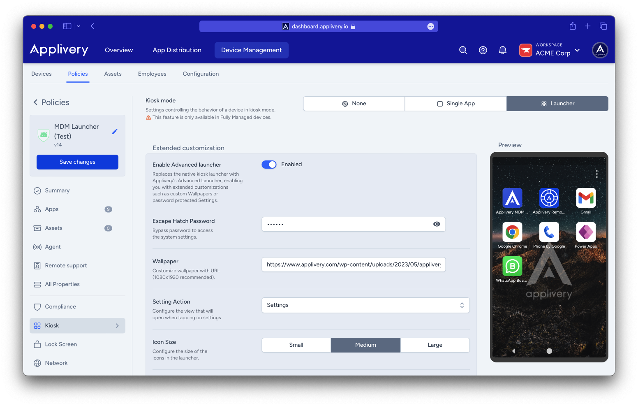
Task: Open Device Management menu
Action: 252,50
